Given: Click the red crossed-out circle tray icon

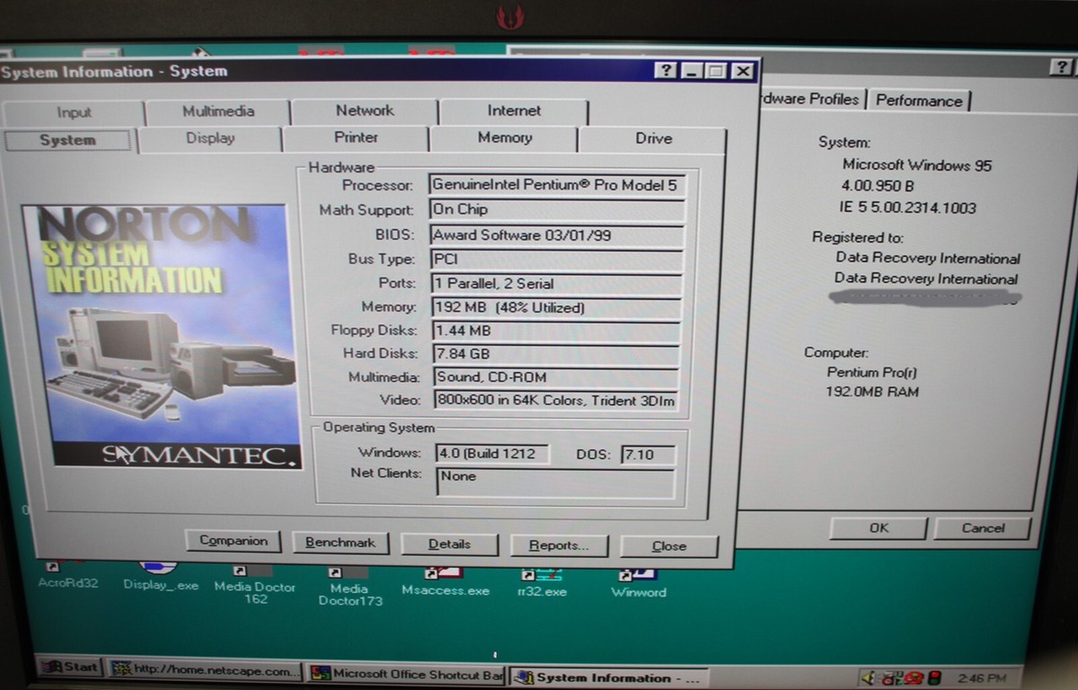Looking at the screenshot, I should [915, 677].
